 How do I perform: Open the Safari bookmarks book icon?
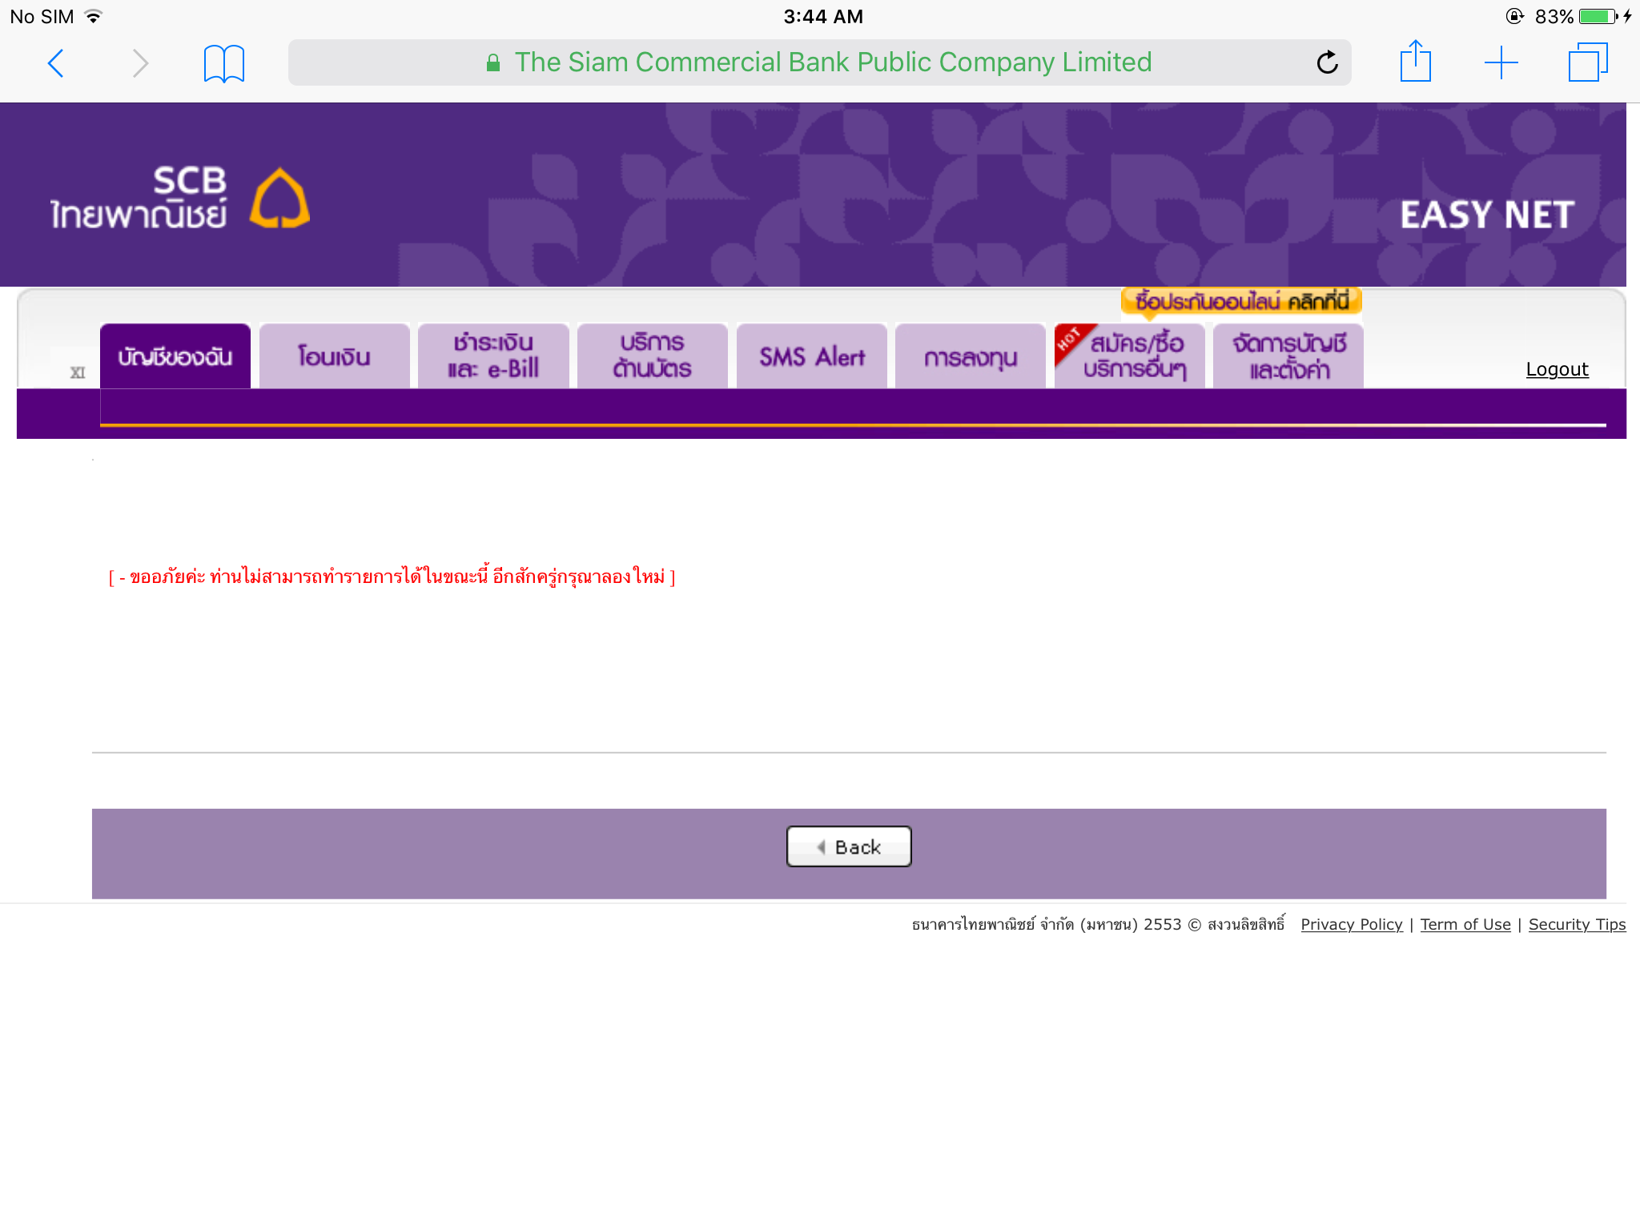(x=224, y=63)
